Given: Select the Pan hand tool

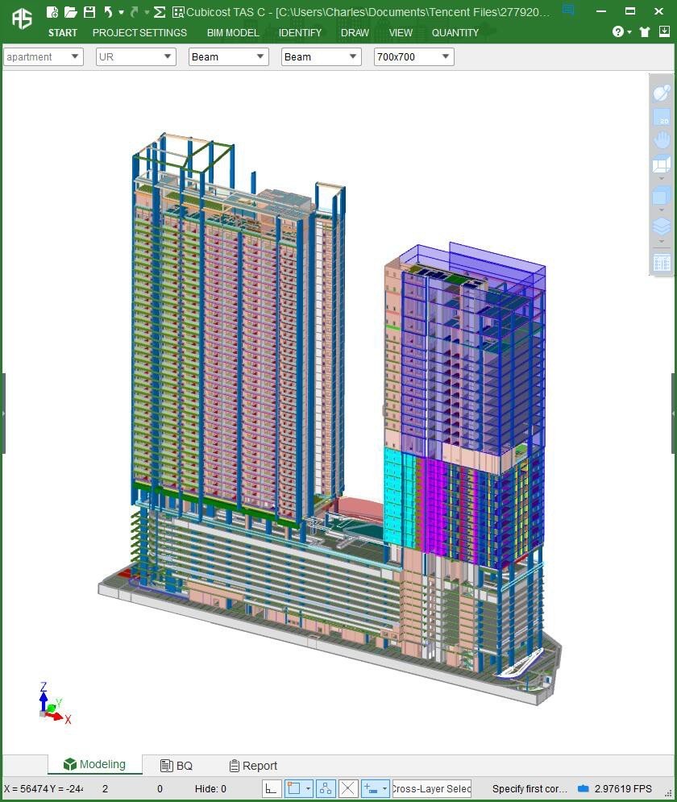Looking at the screenshot, I should pyautogui.click(x=662, y=140).
